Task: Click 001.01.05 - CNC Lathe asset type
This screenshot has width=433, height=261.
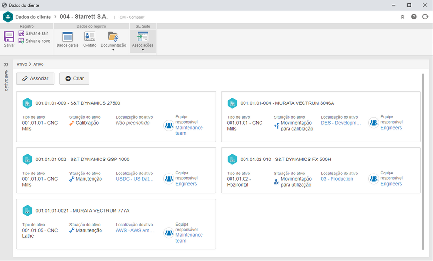Action: point(40,233)
